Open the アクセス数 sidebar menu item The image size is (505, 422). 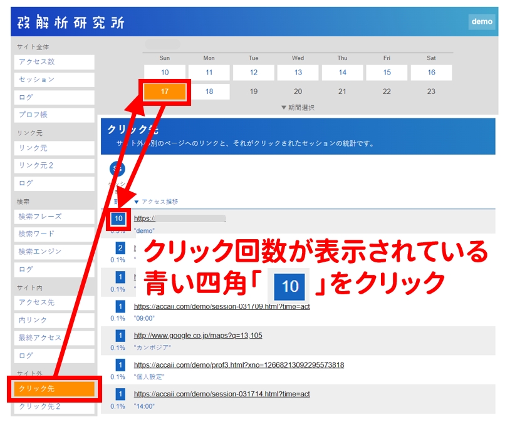[x=54, y=62]
